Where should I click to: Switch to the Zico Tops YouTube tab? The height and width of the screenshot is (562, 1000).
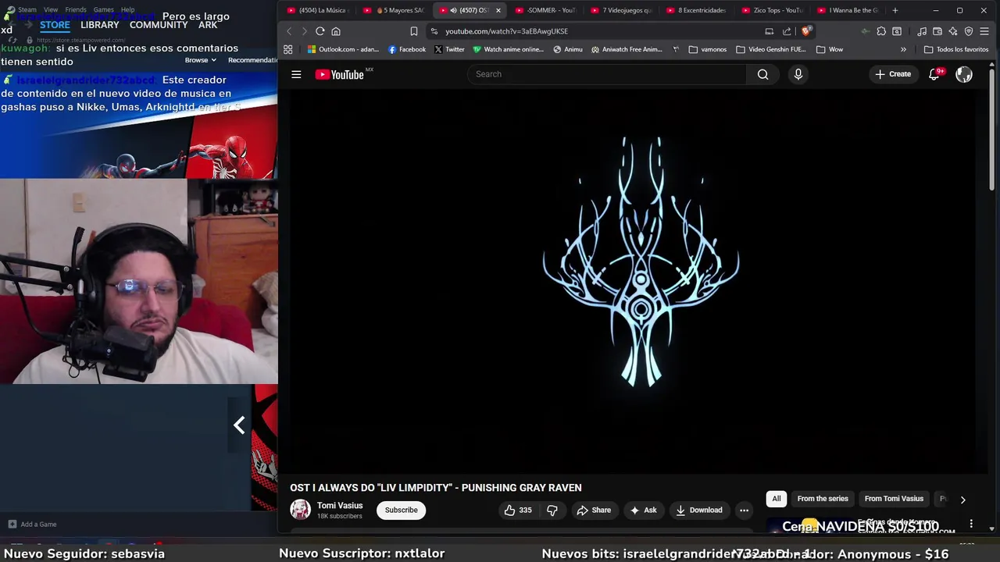(x=772, y=10)
